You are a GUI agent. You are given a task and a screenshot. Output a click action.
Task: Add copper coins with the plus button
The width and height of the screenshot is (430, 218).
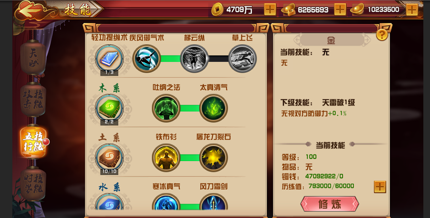click(270, 9)
